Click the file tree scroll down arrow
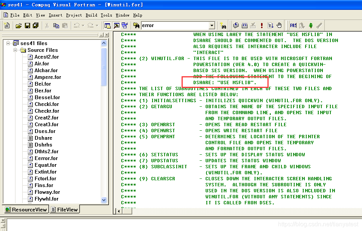This screenshot has width=362, height=231. [x=104, y=200]
